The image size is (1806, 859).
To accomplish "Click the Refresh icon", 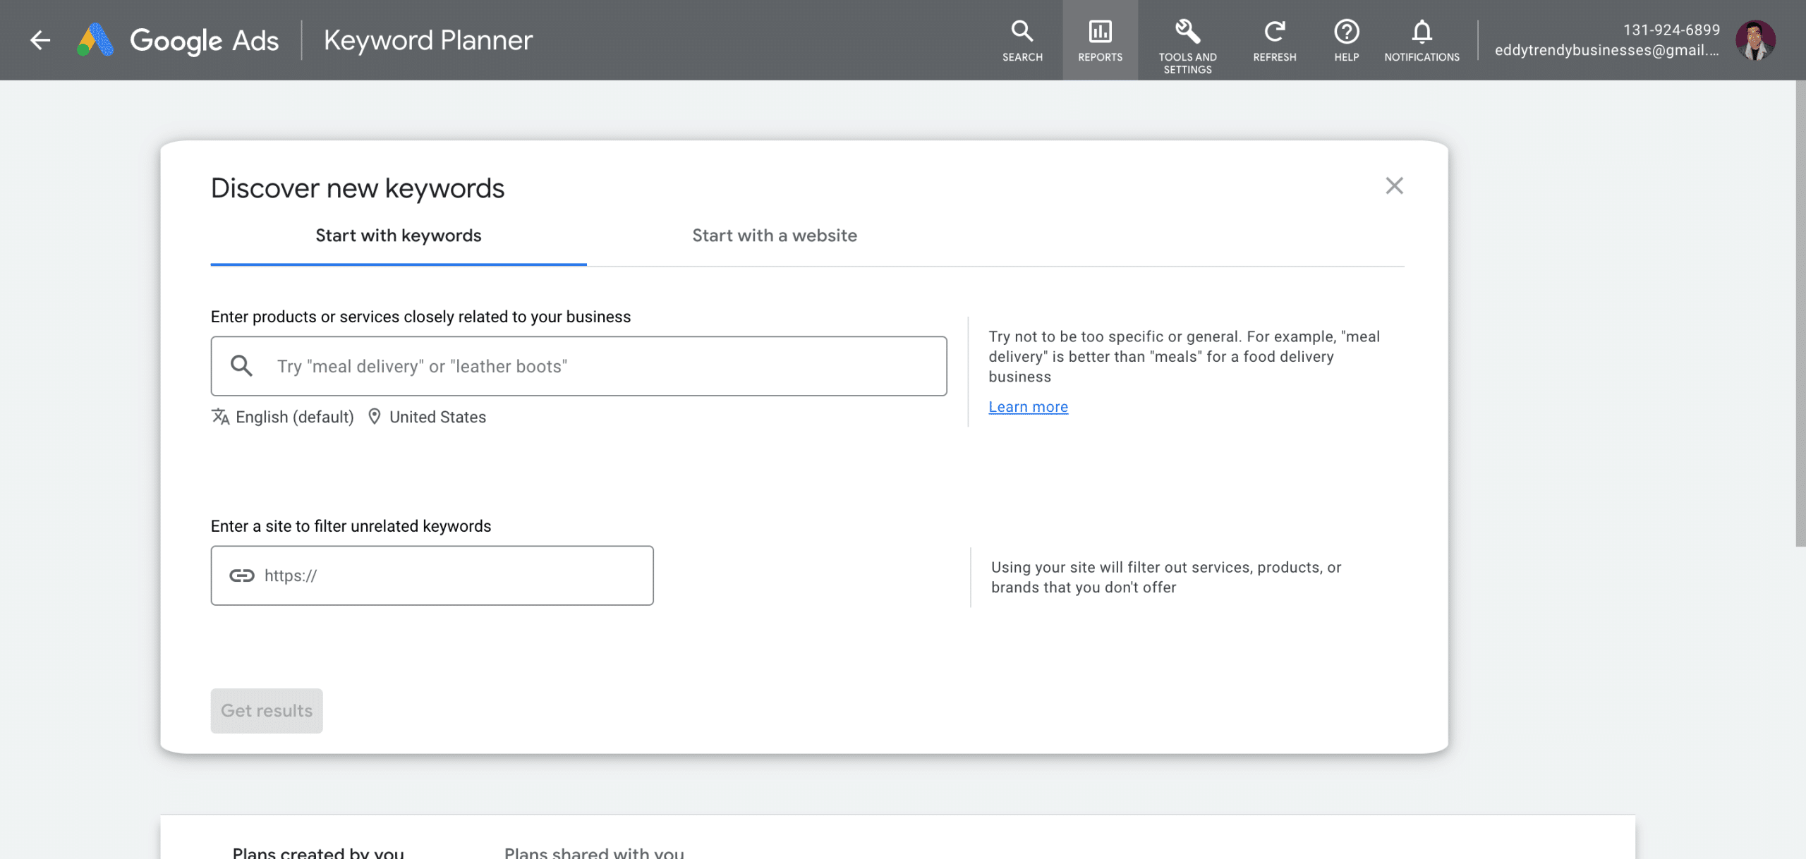I will tap(1274, 40).
